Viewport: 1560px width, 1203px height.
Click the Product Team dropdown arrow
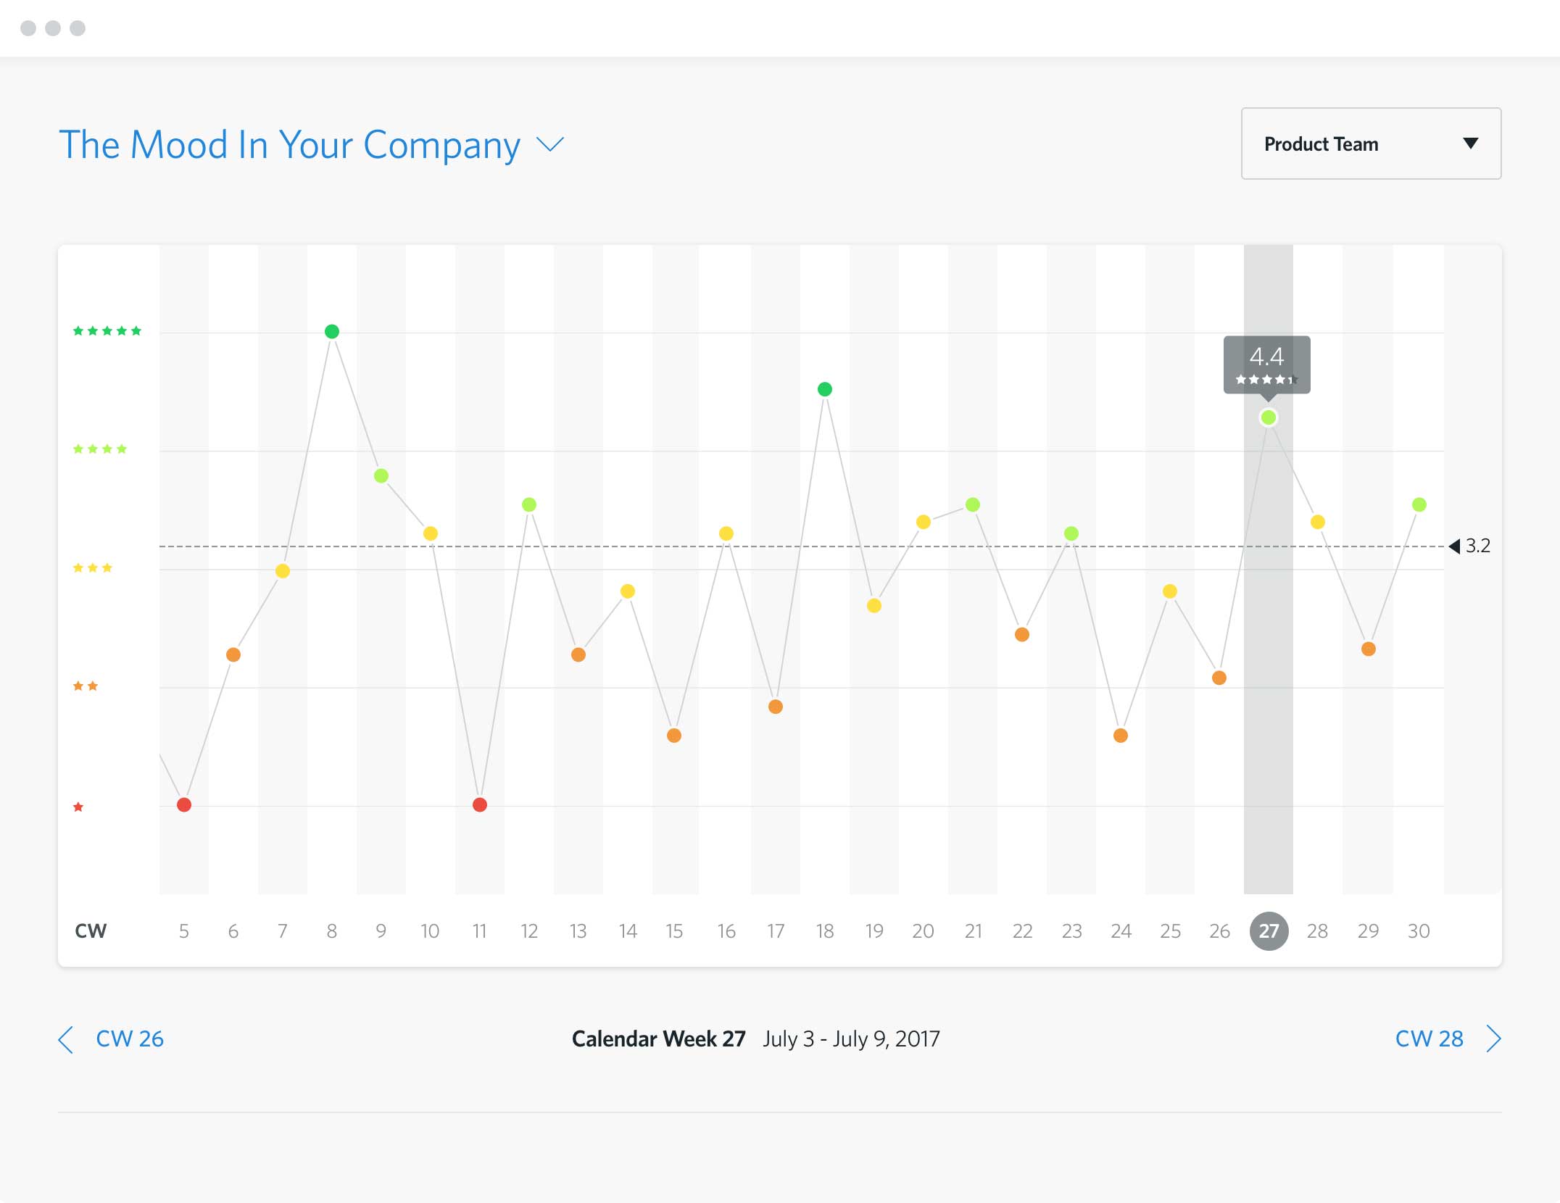tap(1471, 143)
